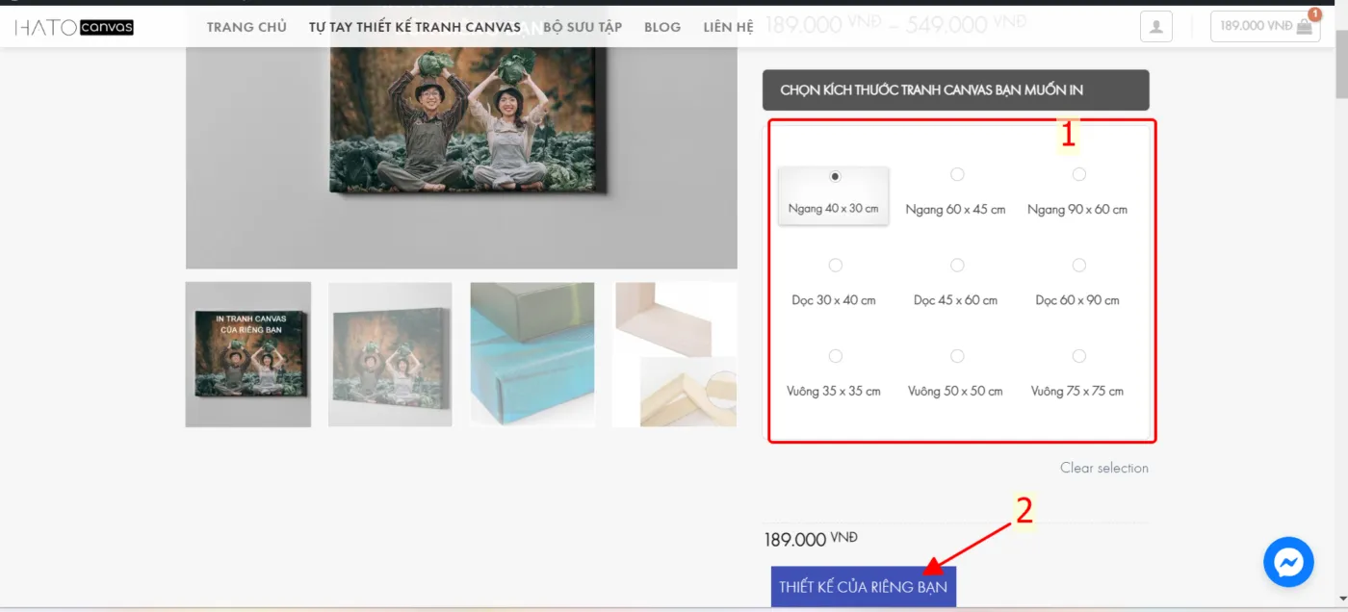Choose the Dọc 30 x 40 cm option
Screen dimensions: 1348x612
click(x=835, y=266)
